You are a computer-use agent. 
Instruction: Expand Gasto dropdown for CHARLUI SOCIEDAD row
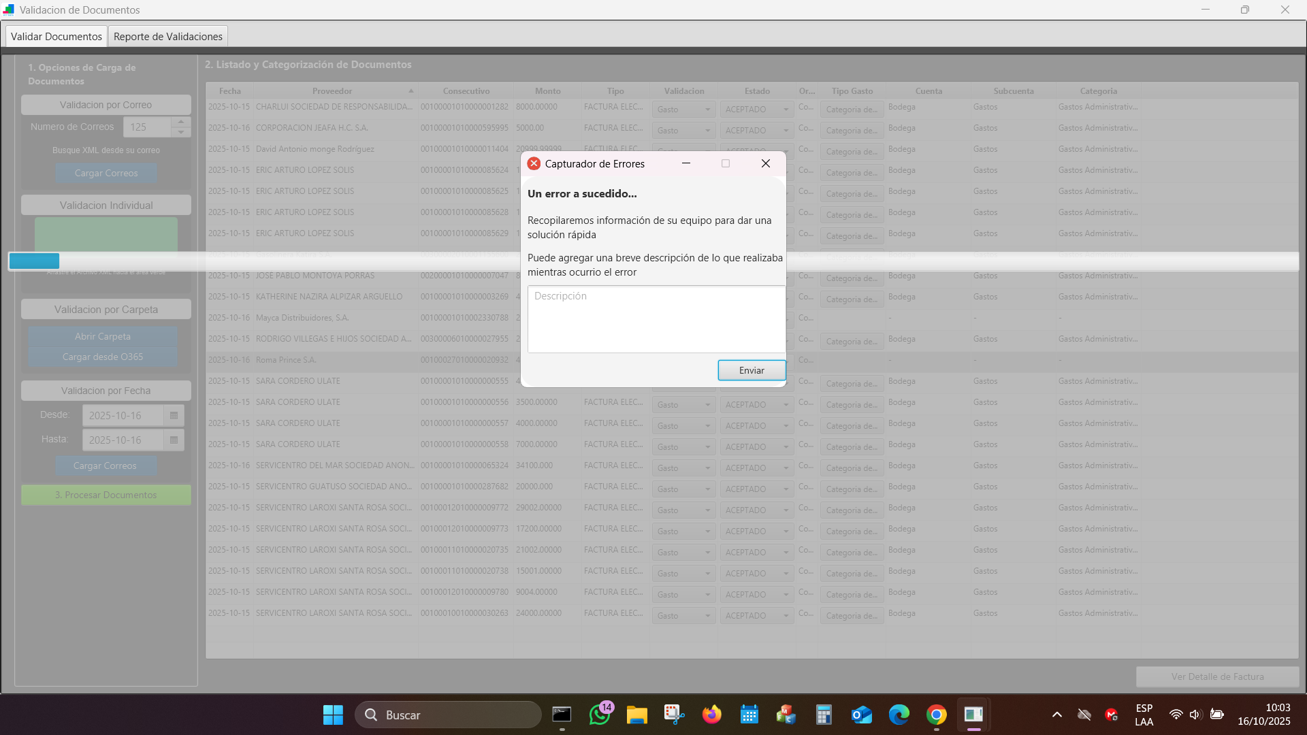click(x=683, y=110)
